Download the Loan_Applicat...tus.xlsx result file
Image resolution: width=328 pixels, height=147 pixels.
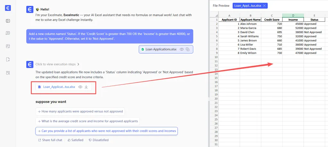click(x=86, y=87)
